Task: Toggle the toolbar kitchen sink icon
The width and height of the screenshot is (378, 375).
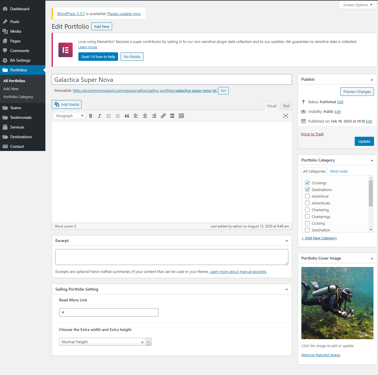Action: (181, 116)
